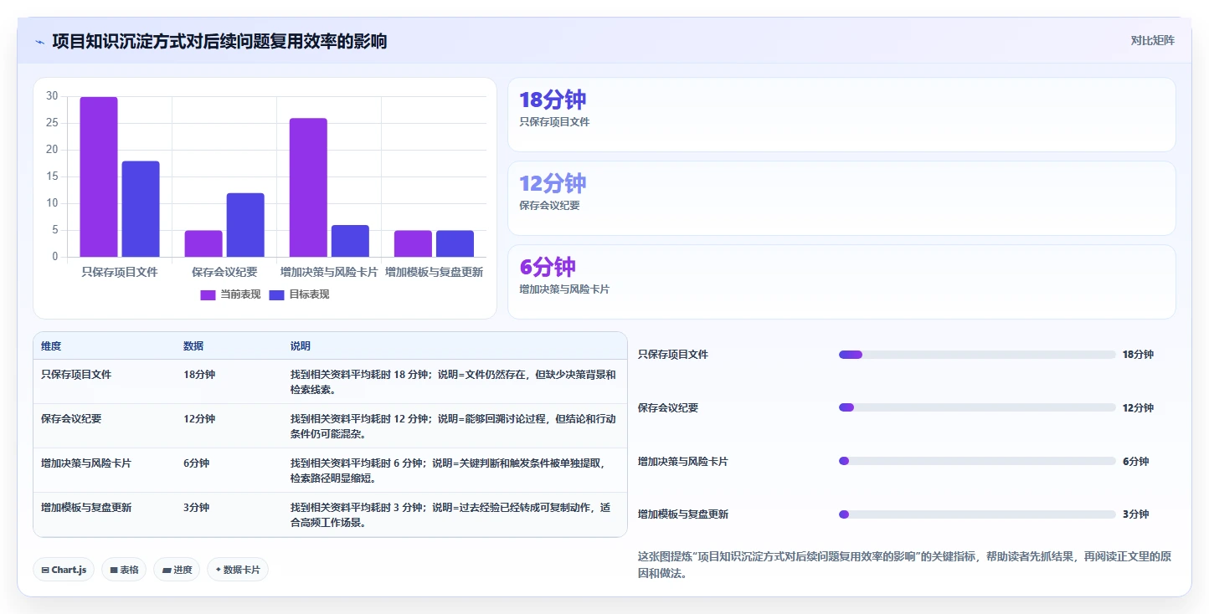Click the 说明 column header

301,346
